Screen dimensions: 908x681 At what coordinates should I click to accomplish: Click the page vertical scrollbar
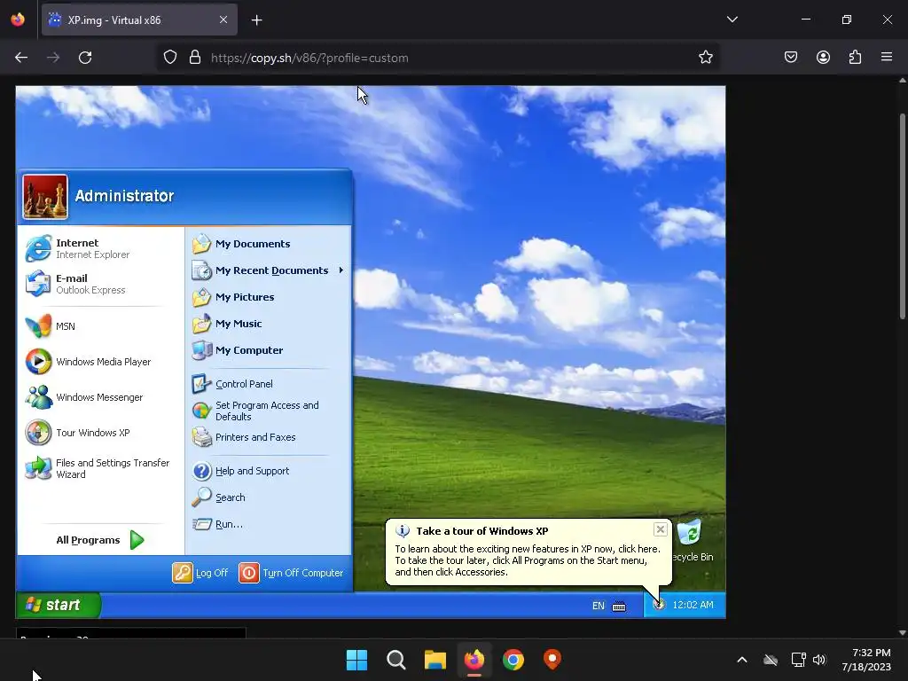(902, 216)
